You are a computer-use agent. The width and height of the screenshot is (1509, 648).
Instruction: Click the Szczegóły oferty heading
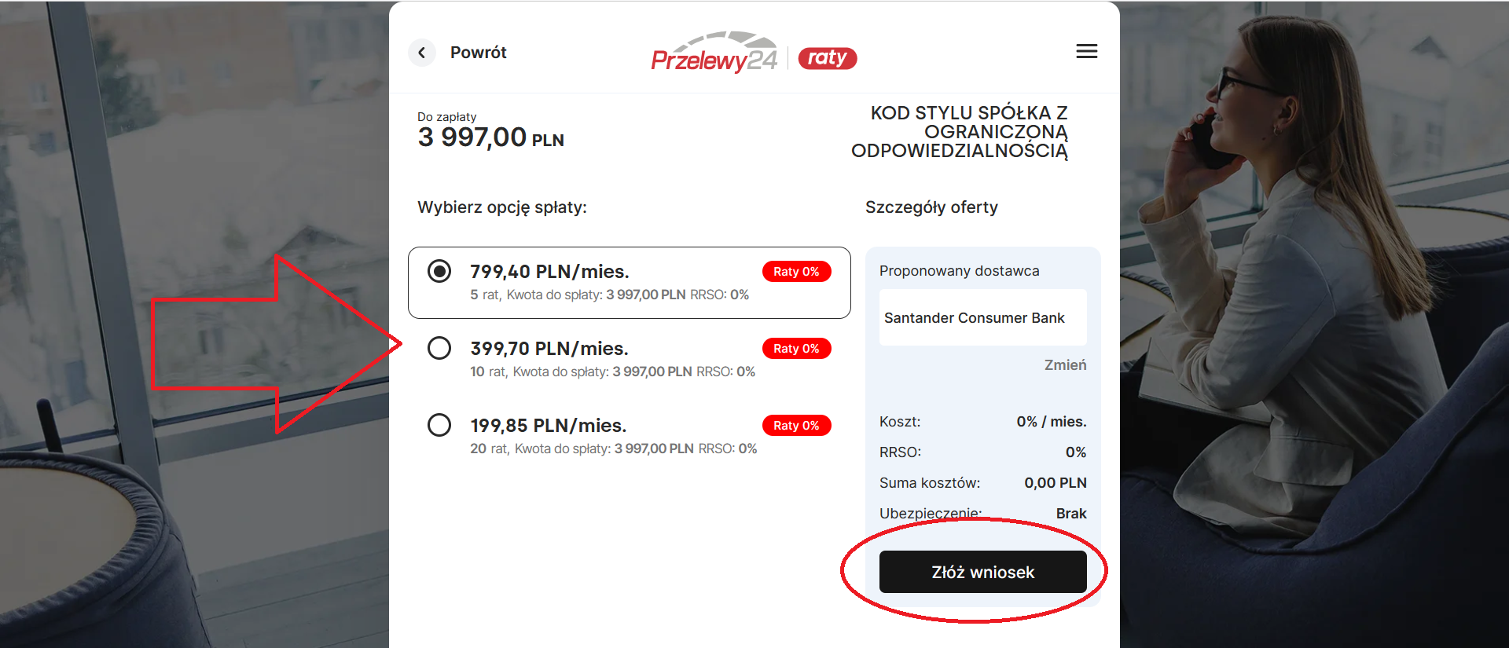tap(931, 207)
